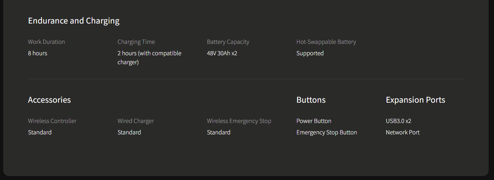Select the Work Duration label
494x180 pixels.
click(x=46, y=42)
